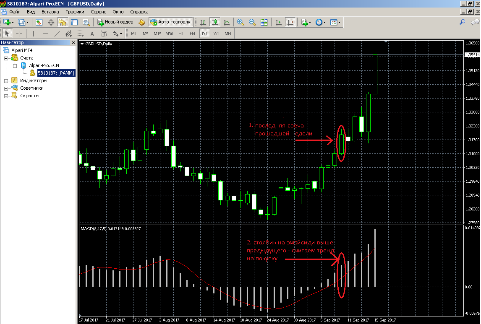Open the chat bubbles icon
The image size is (481, 324).
[475, 22]
